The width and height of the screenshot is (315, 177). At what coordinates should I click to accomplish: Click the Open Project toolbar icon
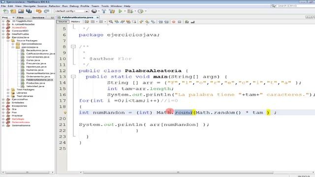click(21, 11)
